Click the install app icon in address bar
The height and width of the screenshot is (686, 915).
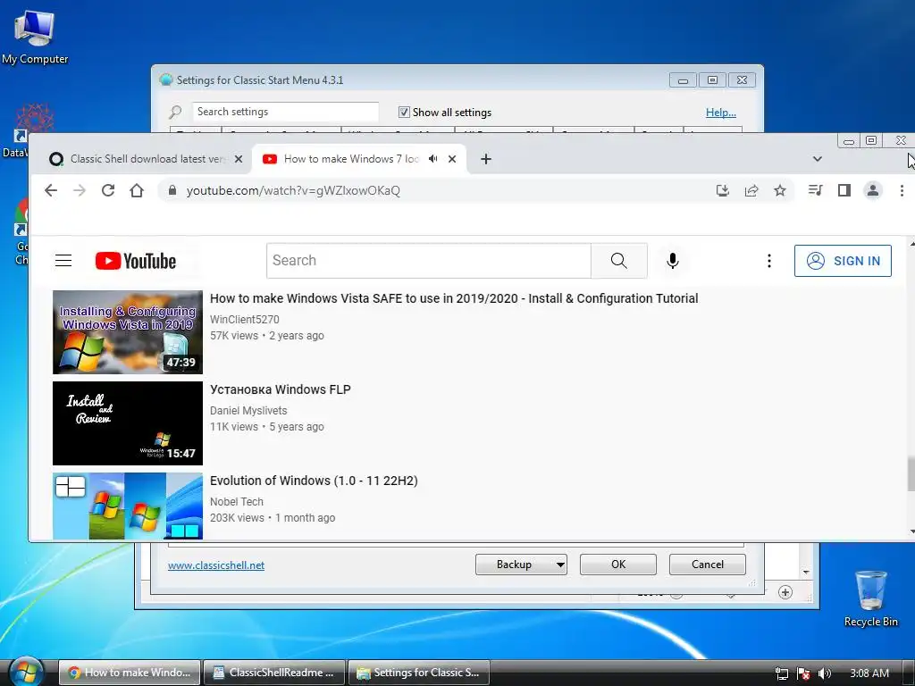(722, 190)
